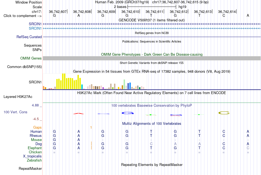261x175 pixels.
Task: Click position label 36,742,608
Action: [82, 12]
